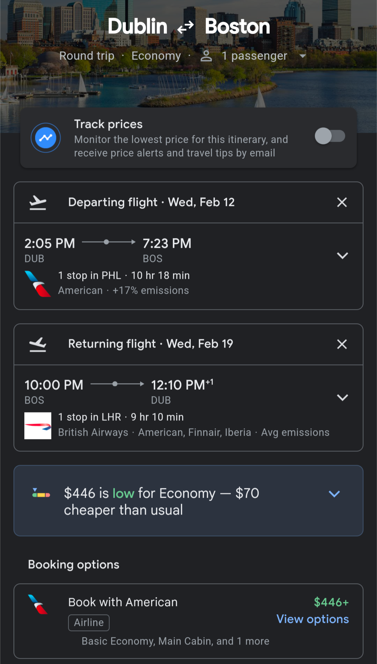Remove the departing flight Wed, Feb 12
The height and width of the screenshot is (664, 377).
point(342,203)
